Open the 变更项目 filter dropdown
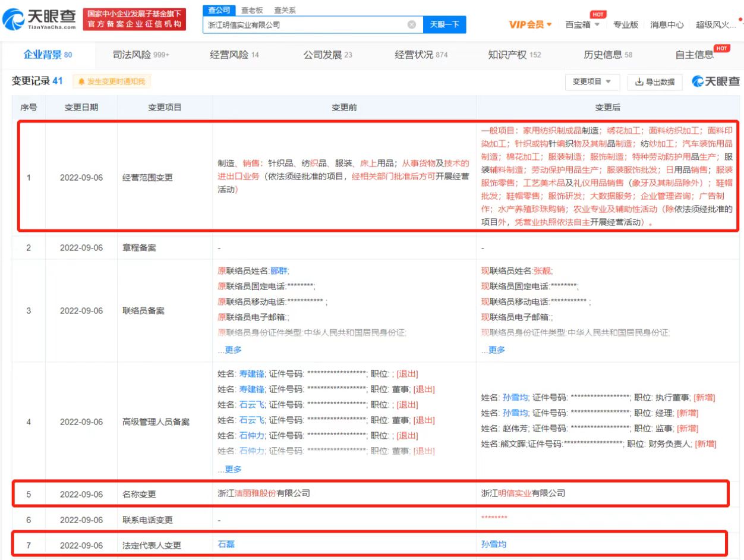 (592, 82)
